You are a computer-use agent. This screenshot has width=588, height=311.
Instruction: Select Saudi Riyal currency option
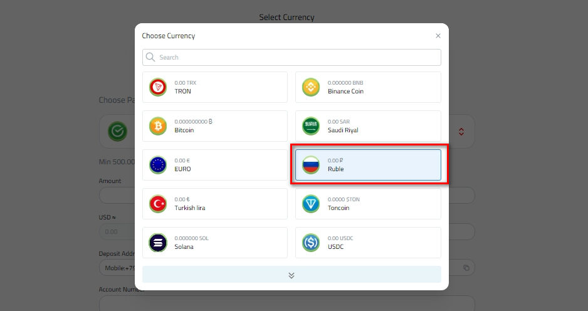pyautogui.click(x=368, y=126)
